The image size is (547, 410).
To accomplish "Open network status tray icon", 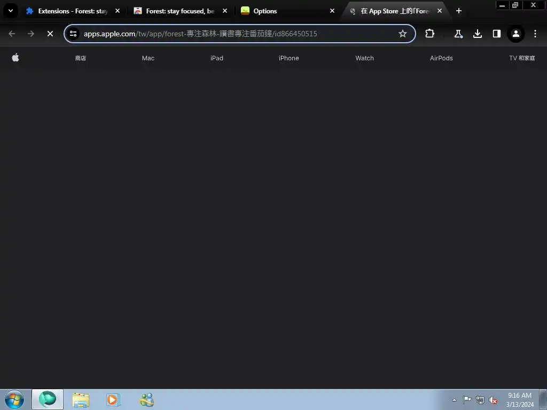I will [480, 400].
